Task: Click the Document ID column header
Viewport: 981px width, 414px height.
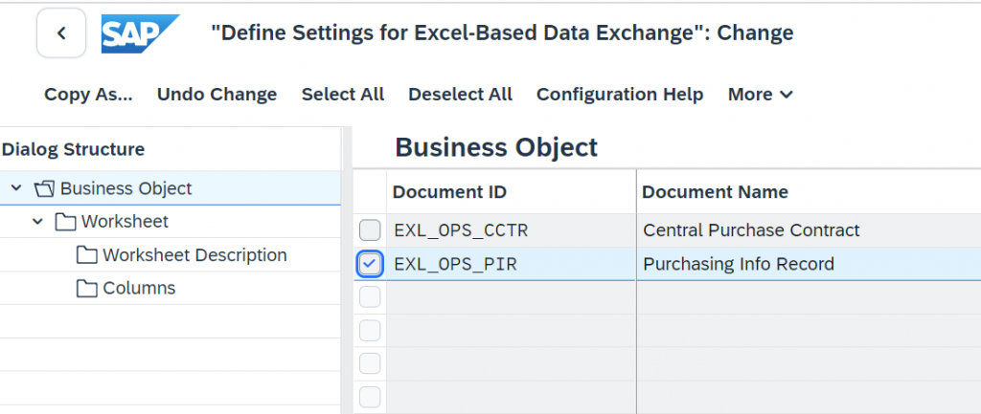Action: (x=512, y=191)
